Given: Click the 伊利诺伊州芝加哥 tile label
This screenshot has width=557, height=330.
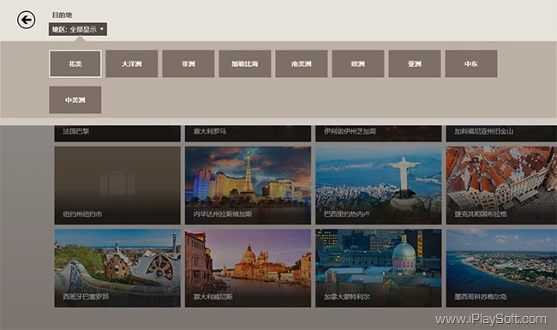Looking at the screenshot, I should tap(350, 131).
